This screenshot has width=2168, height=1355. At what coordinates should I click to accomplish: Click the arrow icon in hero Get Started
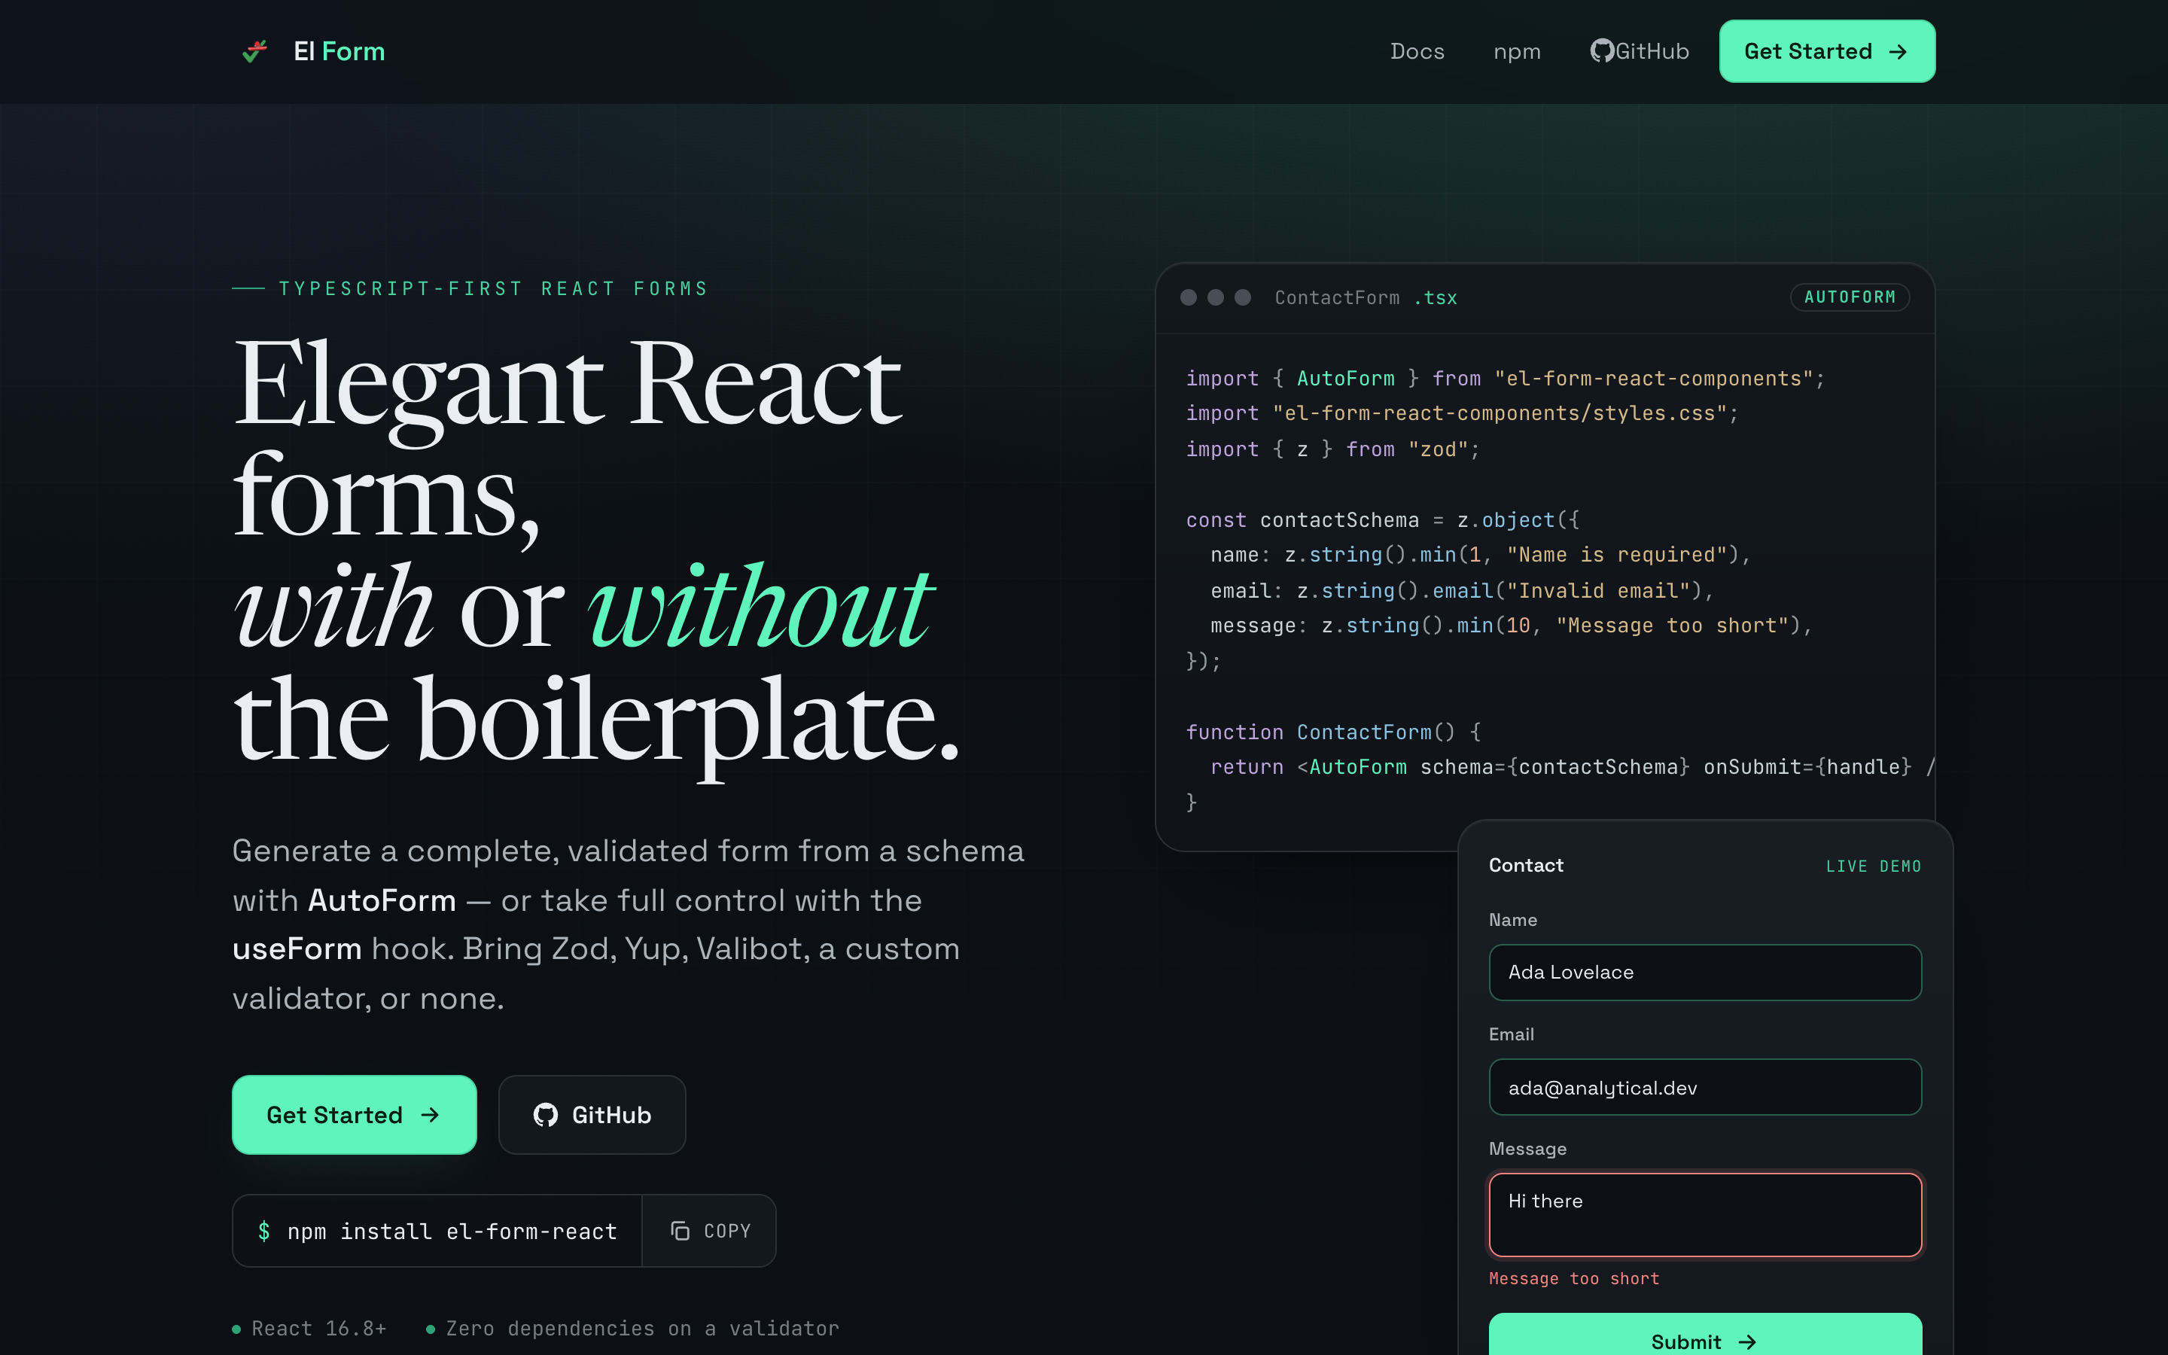(x=430, y=1114)
